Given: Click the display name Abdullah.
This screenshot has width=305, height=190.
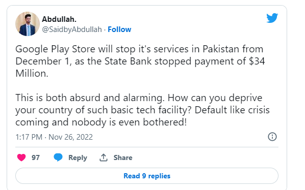Looking at the screenshot, I should tap(59, 19).
